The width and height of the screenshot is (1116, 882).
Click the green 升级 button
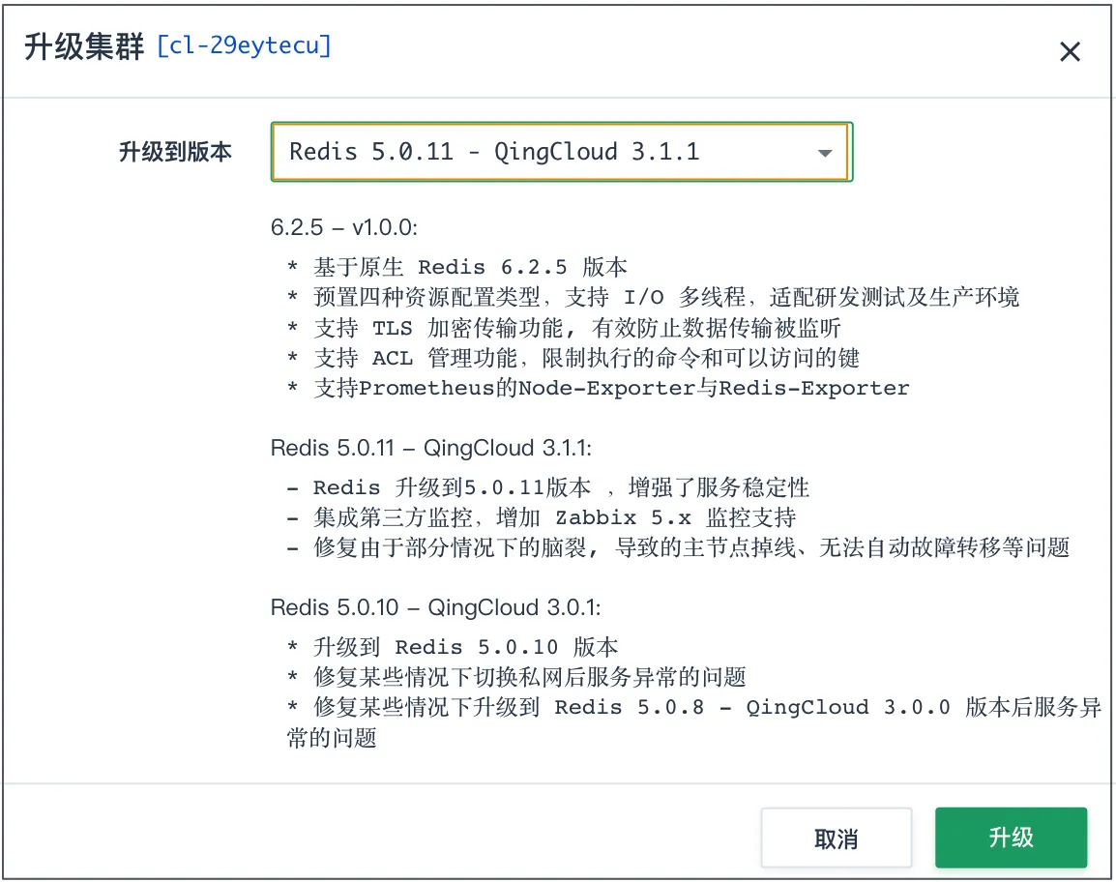pos(1011,838)
